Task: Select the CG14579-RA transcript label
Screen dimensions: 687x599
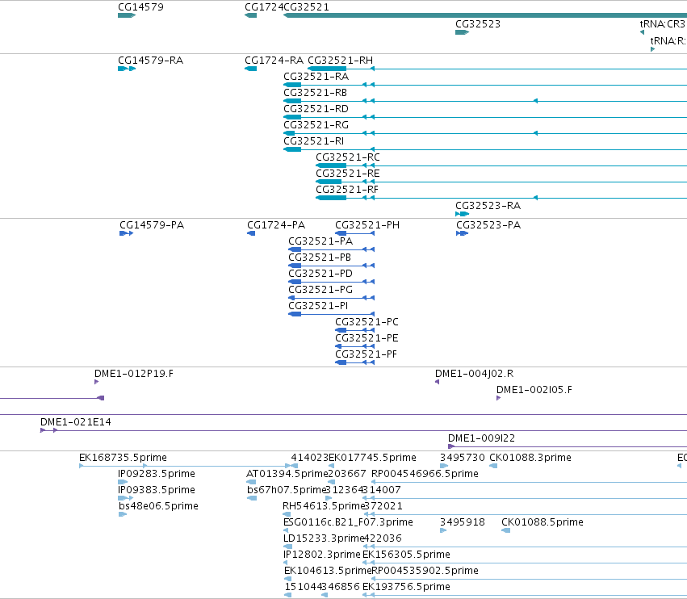Action: click(150, 61)
